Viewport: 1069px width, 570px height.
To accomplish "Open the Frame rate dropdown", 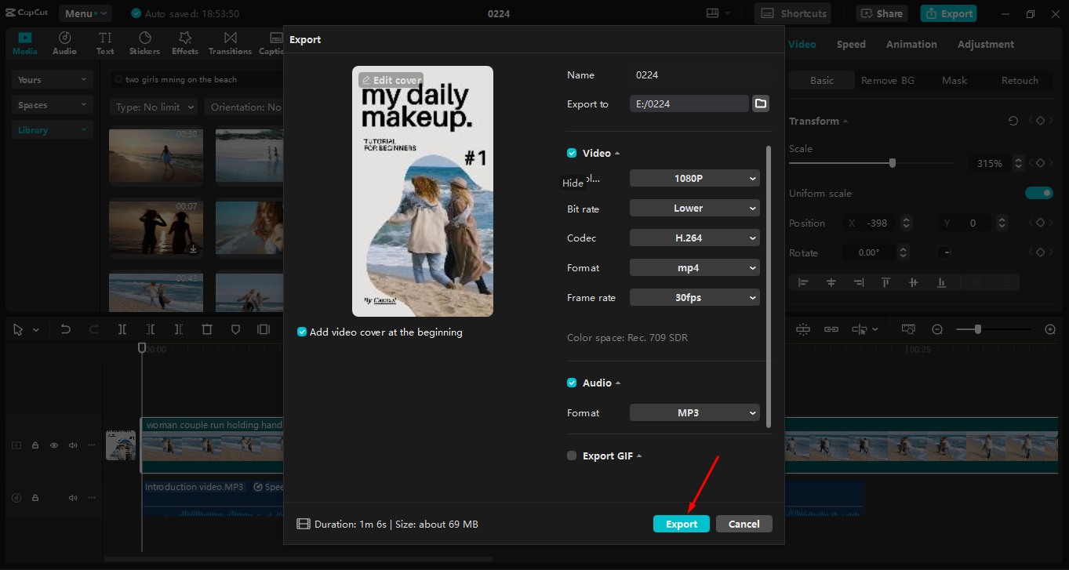I will pos(695,297).
